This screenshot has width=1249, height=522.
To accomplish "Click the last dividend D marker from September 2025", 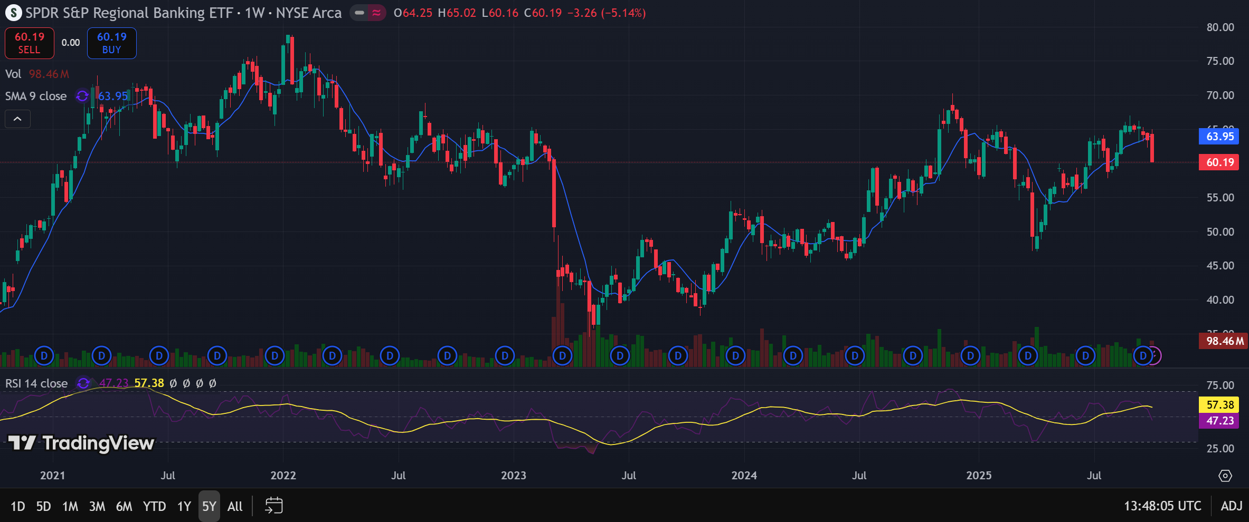I will [1143, 356].
